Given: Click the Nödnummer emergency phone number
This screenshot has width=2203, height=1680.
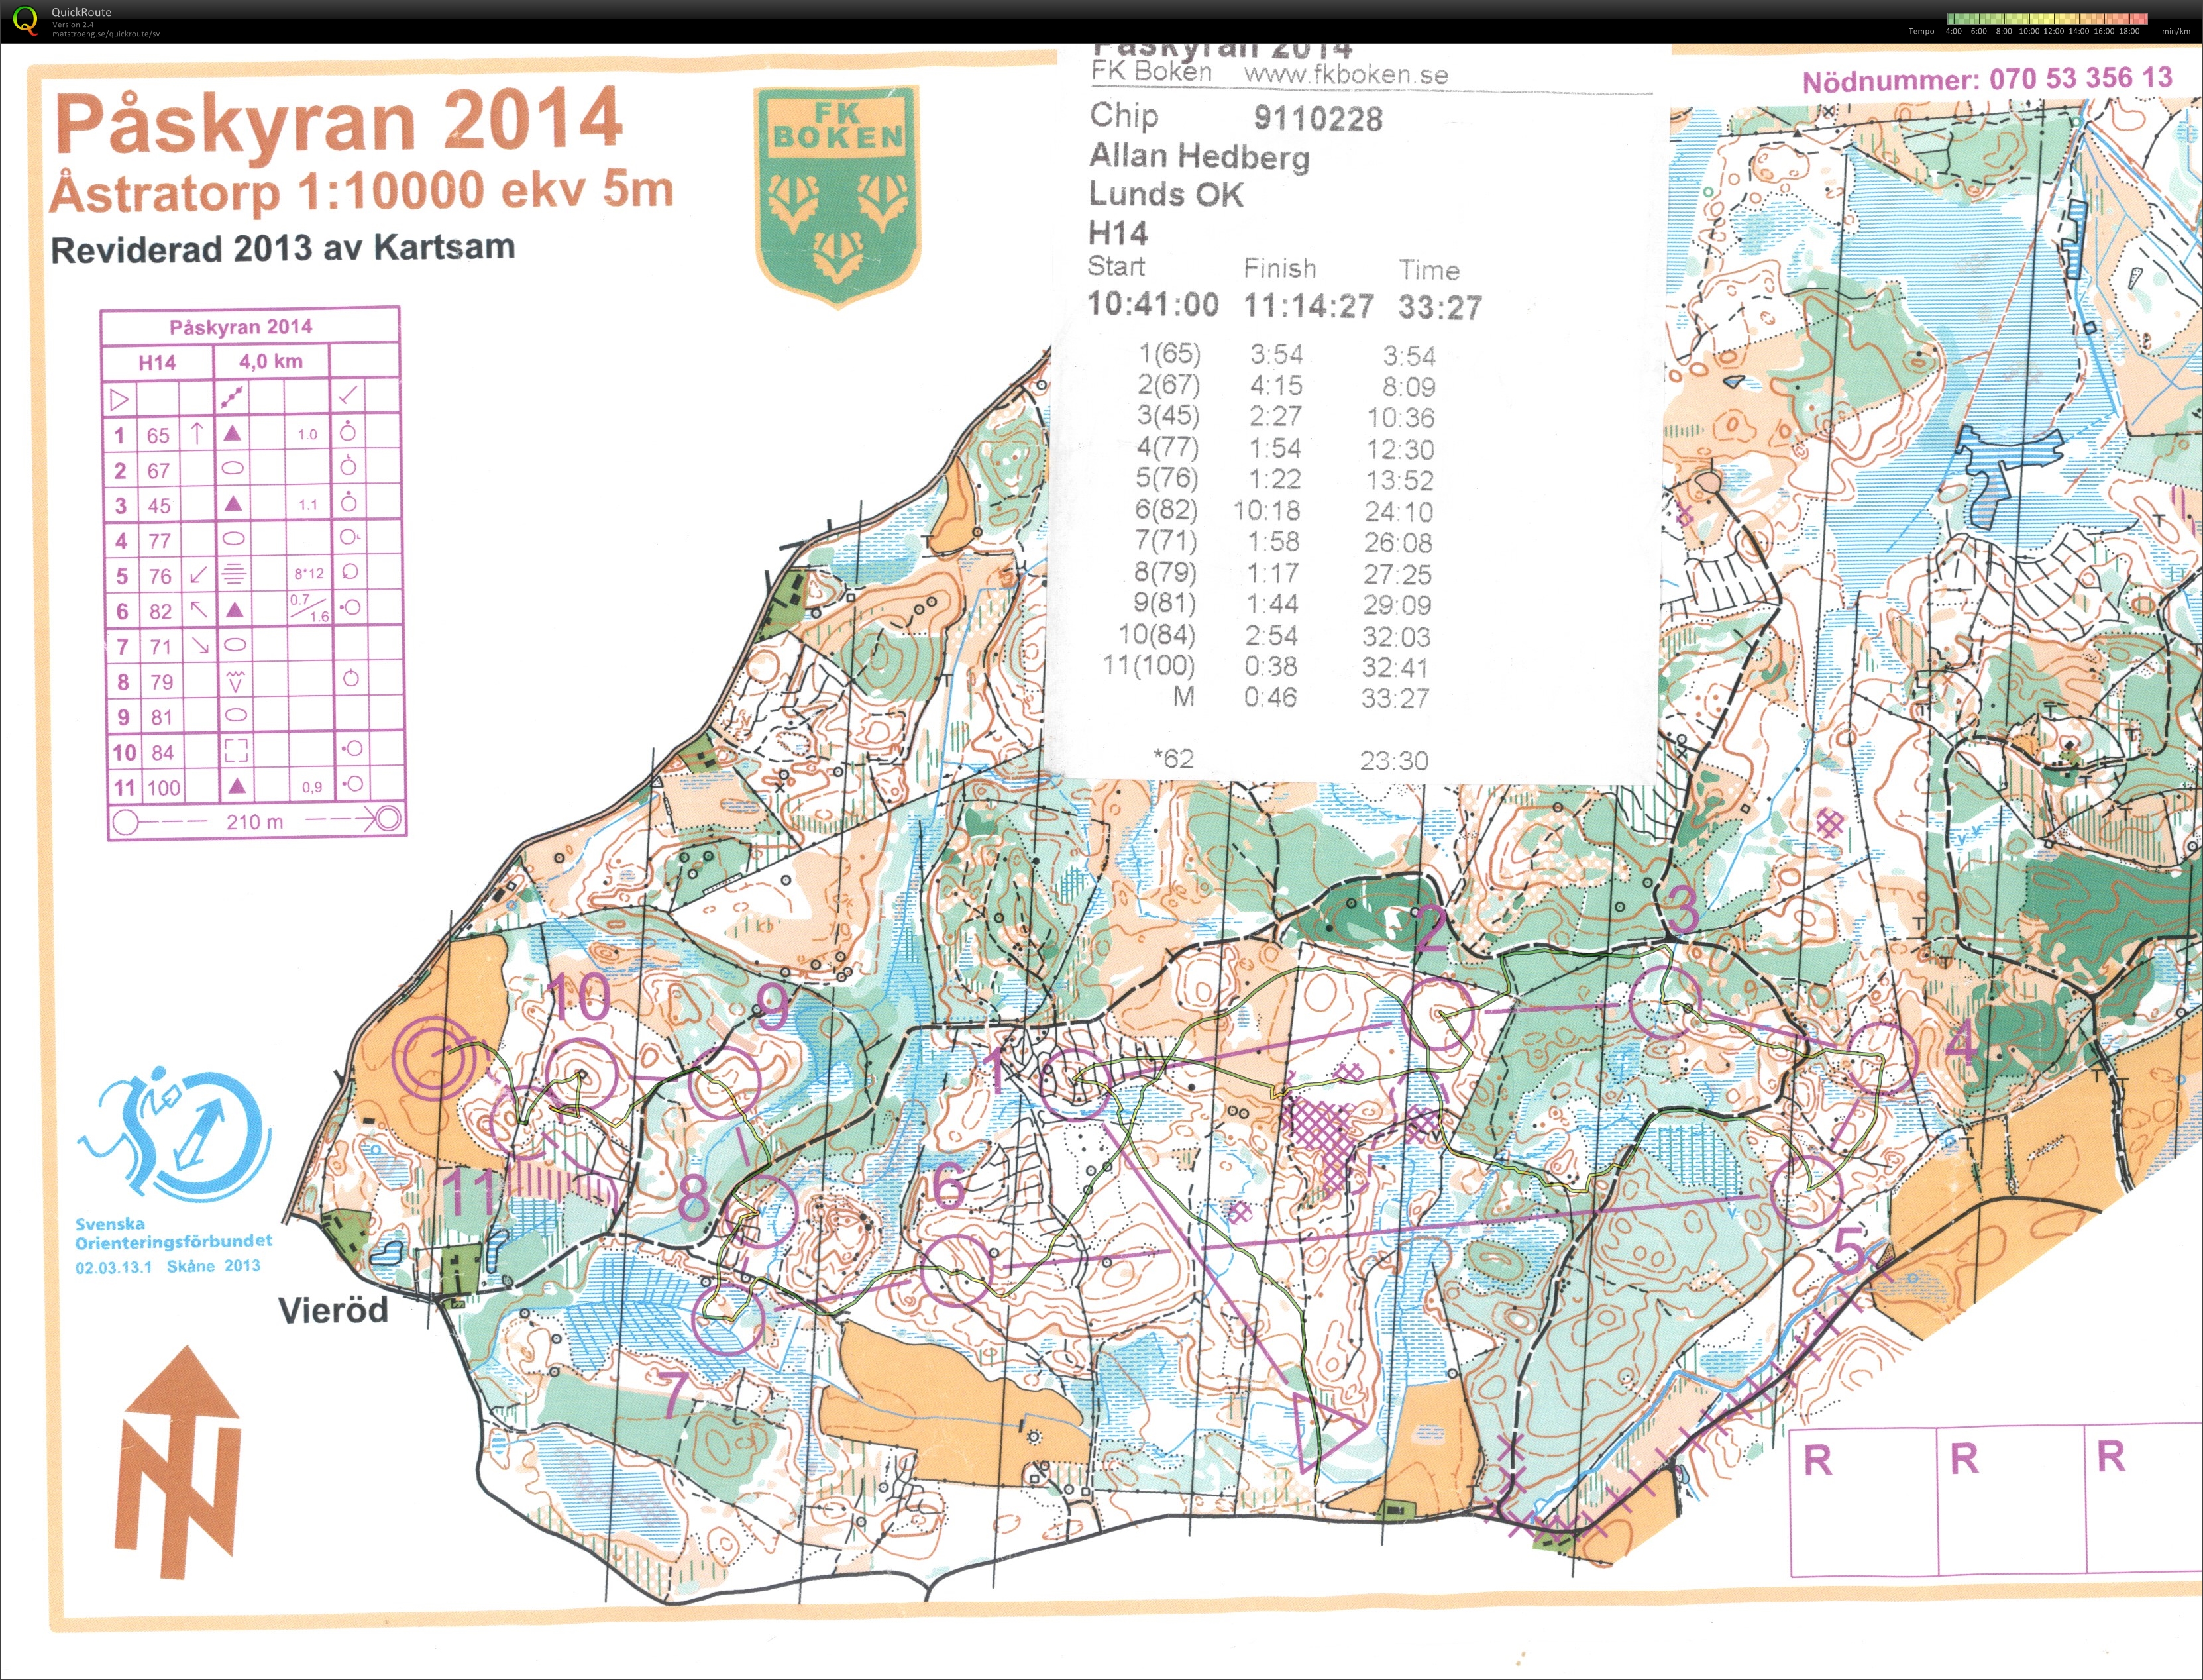Looking at the screenshot, I should 1988,79.
